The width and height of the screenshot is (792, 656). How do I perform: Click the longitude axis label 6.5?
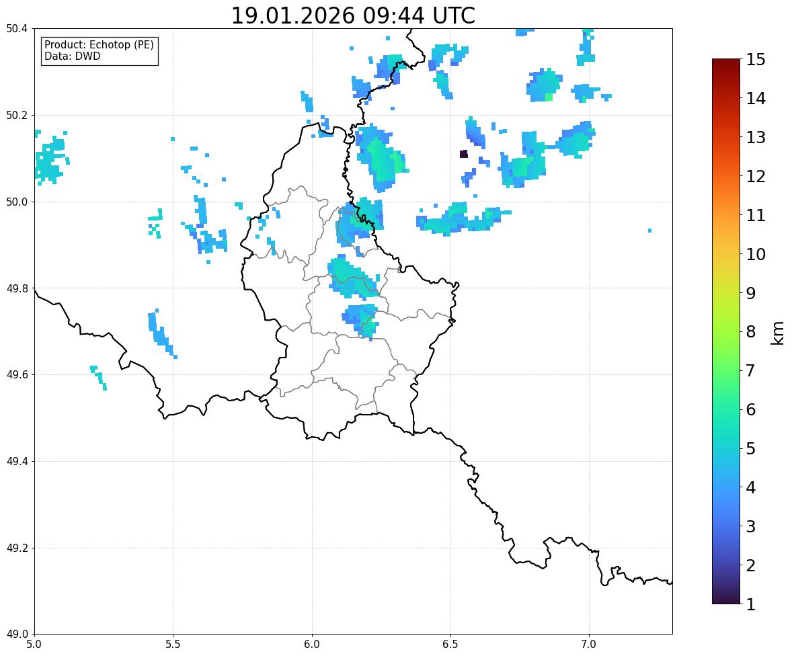(450, 645)
